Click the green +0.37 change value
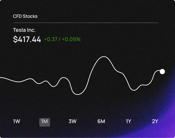The image size is (175, 138). (51, 39)
